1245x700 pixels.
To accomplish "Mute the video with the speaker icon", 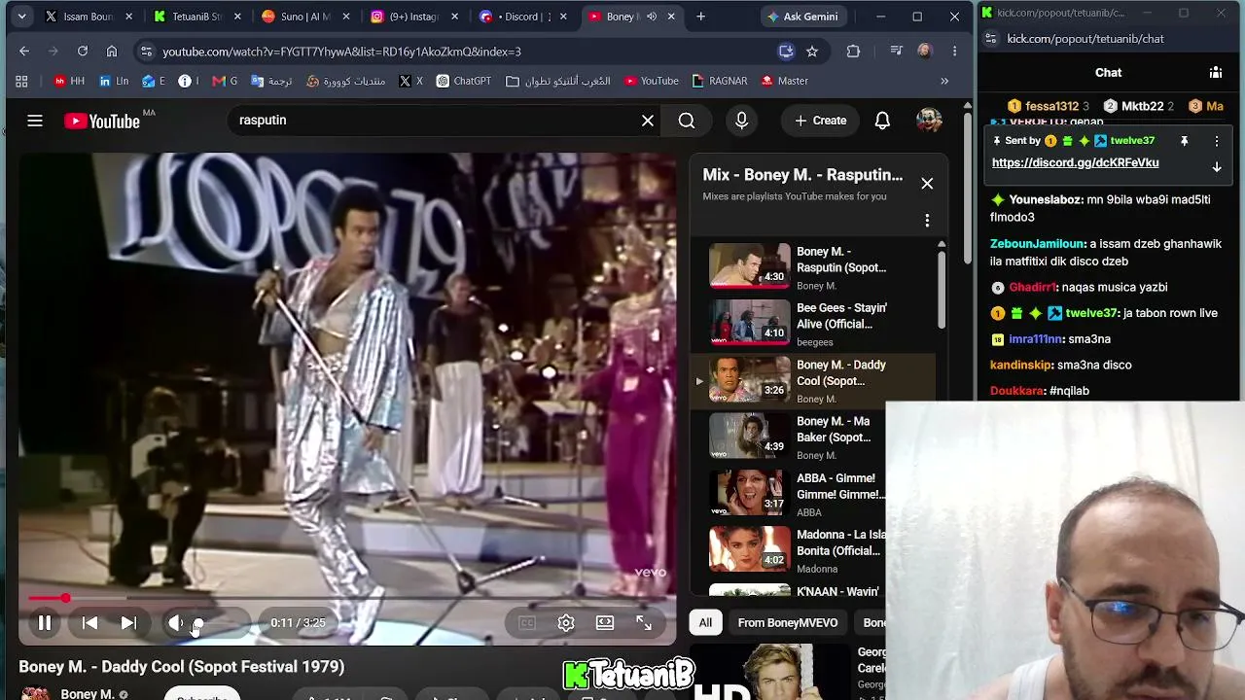I will pyautogui.click(x=176, y=623).
